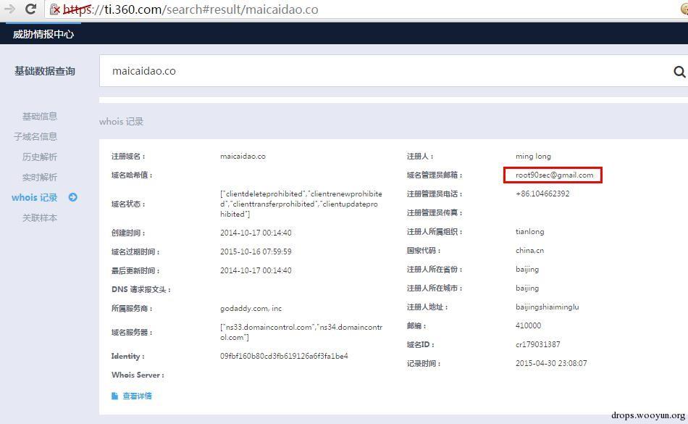Screen dimensions: 688x424
Task: Click document icon next to 查看详情
Action: (114, 396)
